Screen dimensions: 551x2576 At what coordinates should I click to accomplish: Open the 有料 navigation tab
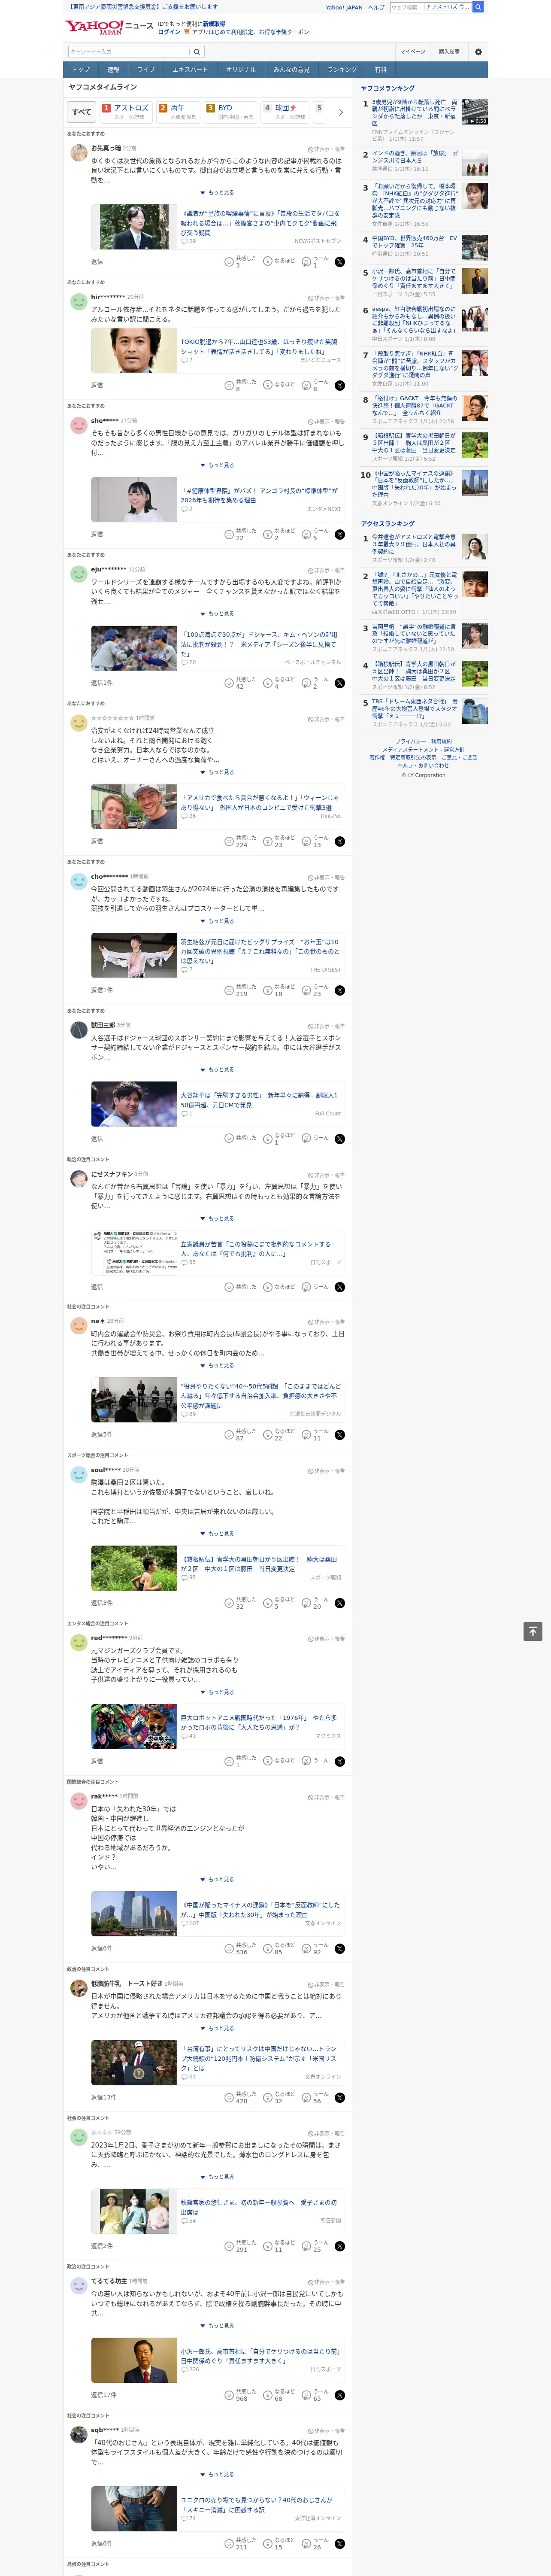click(x=380, y=70)
